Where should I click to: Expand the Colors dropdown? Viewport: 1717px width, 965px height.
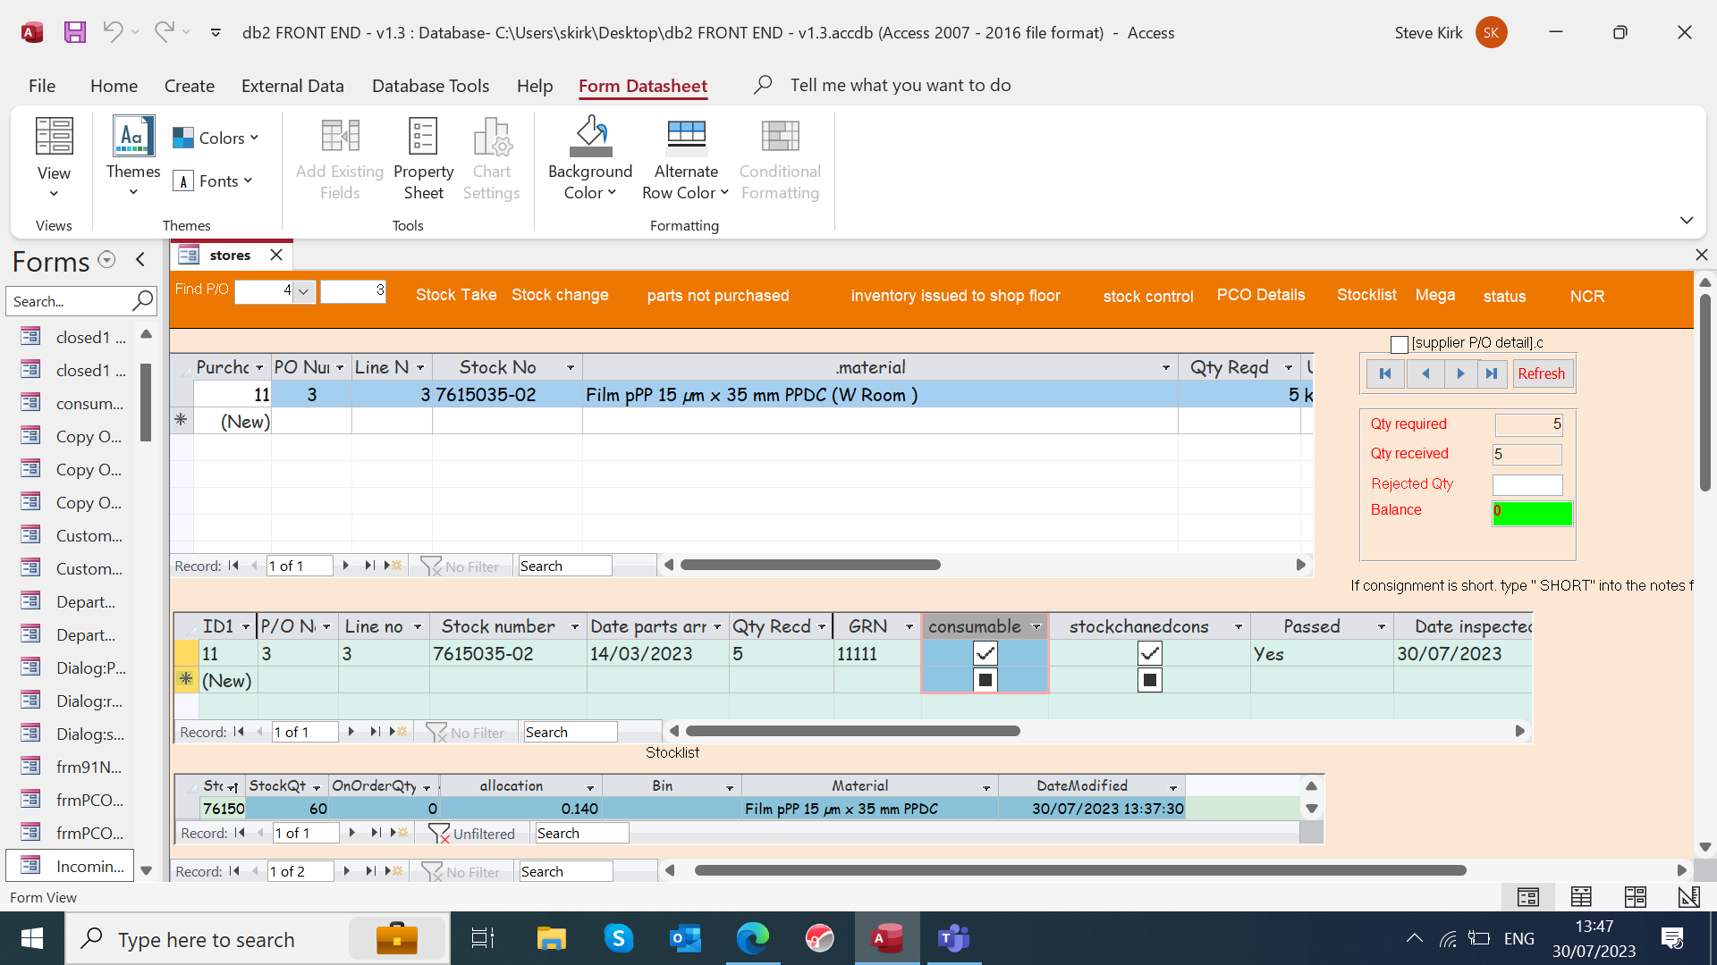[216, 138]
